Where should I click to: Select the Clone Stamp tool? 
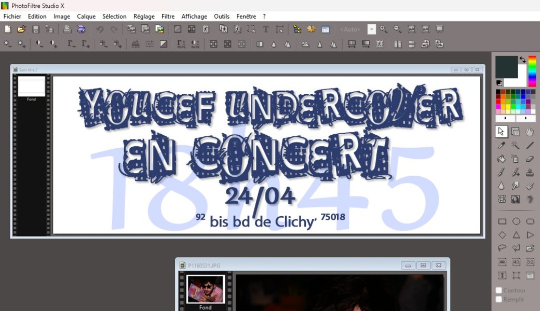point(530,173)
